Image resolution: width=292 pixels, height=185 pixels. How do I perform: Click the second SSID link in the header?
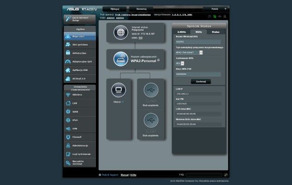click(120, 18)
